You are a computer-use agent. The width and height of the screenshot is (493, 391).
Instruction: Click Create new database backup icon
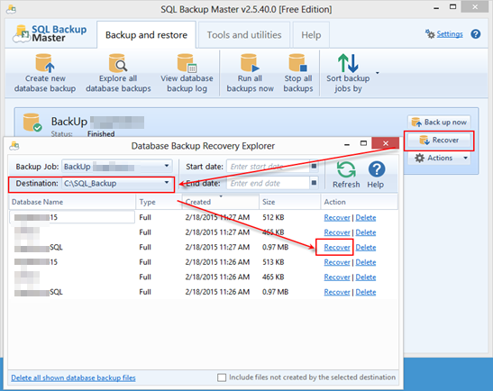click(x=45, y=63)
